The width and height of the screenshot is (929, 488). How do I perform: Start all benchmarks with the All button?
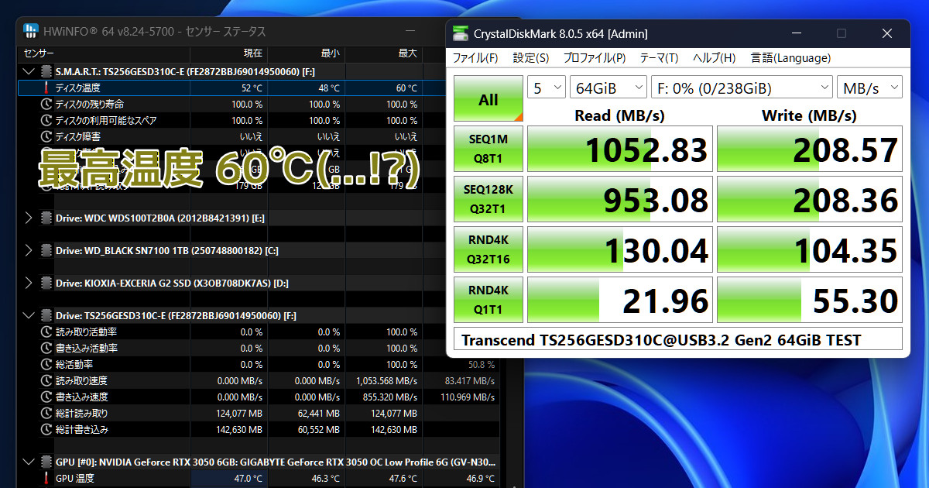coord(488,99)
